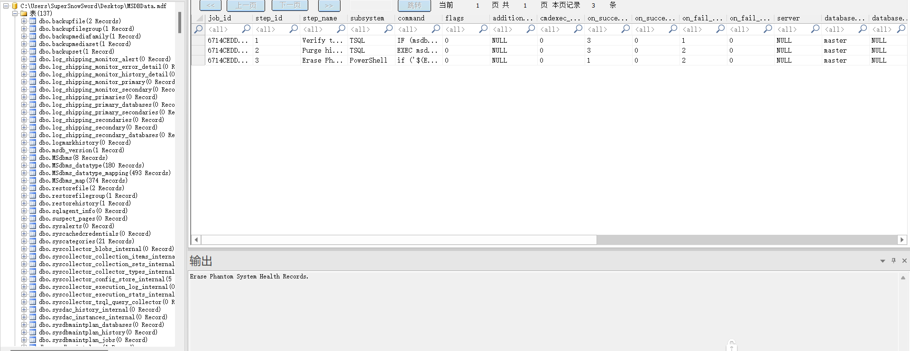Click the step_id column filter magnifier icon

coord(294,29)
